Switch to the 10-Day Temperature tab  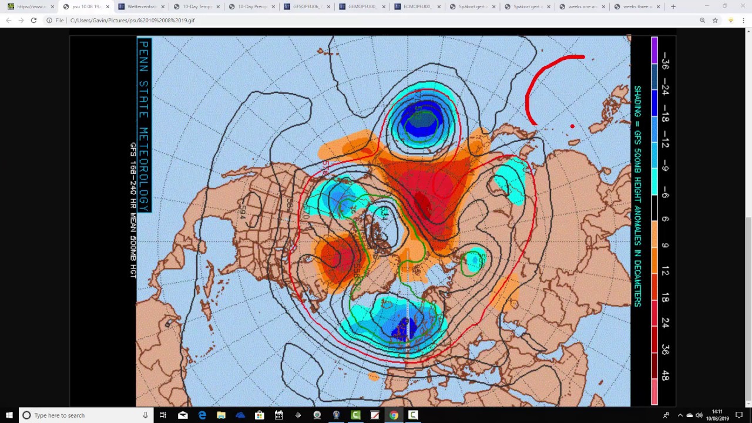tap(196, 6)
